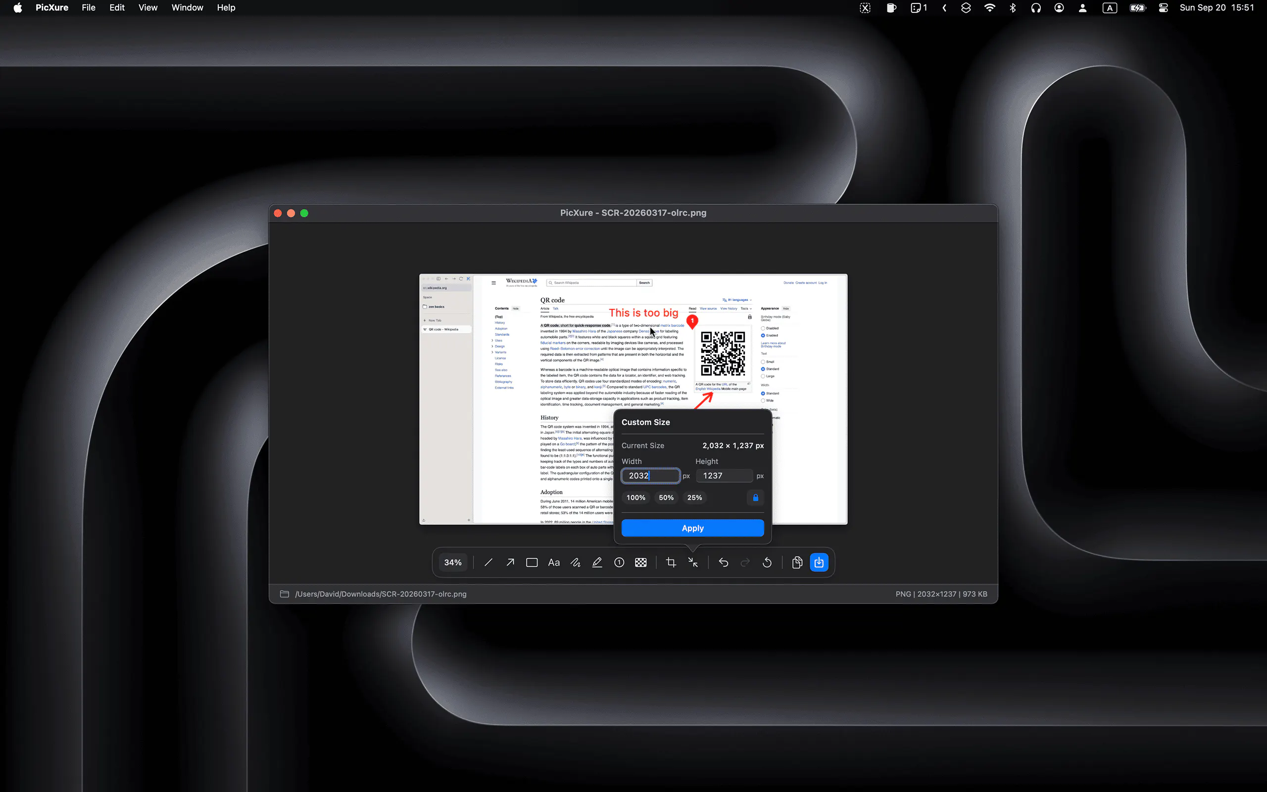The image size is (1267, 792).
Task: Set size to 100% preset
Action: (x=636, y=497)
